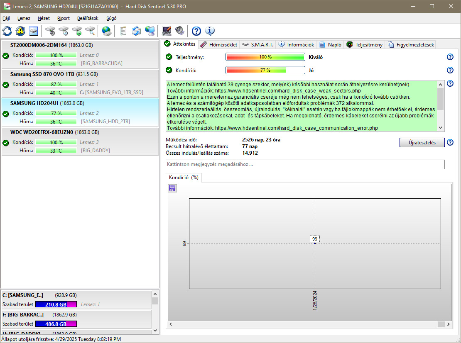Switch to the S.M.A.R.T. tab
Image resolution: width=461 pixels, height=343 pixels.
257,45
